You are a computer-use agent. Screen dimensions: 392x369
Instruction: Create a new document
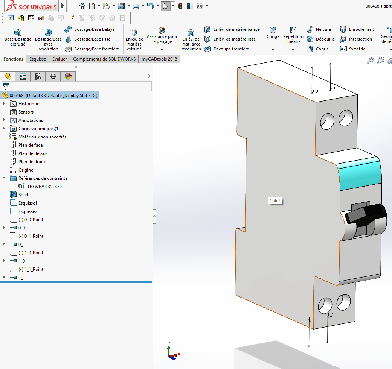[x=92, y=6]
